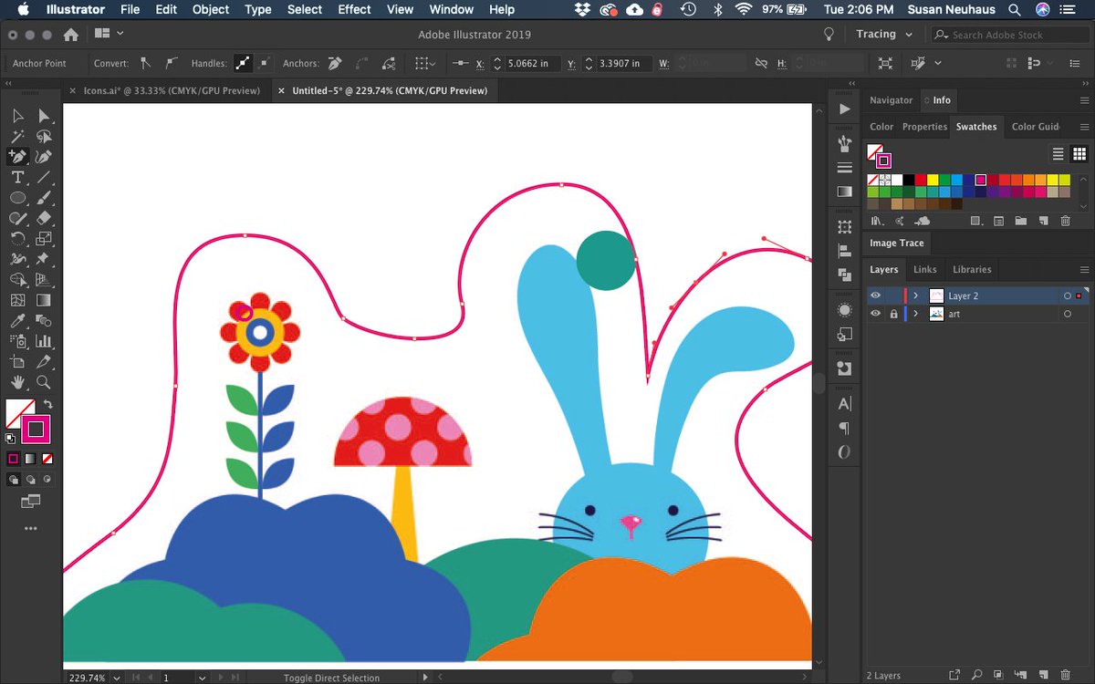This screenshot has height=684, width=1095.
Task: Expand the art layer contents
Action: (915, 314)
